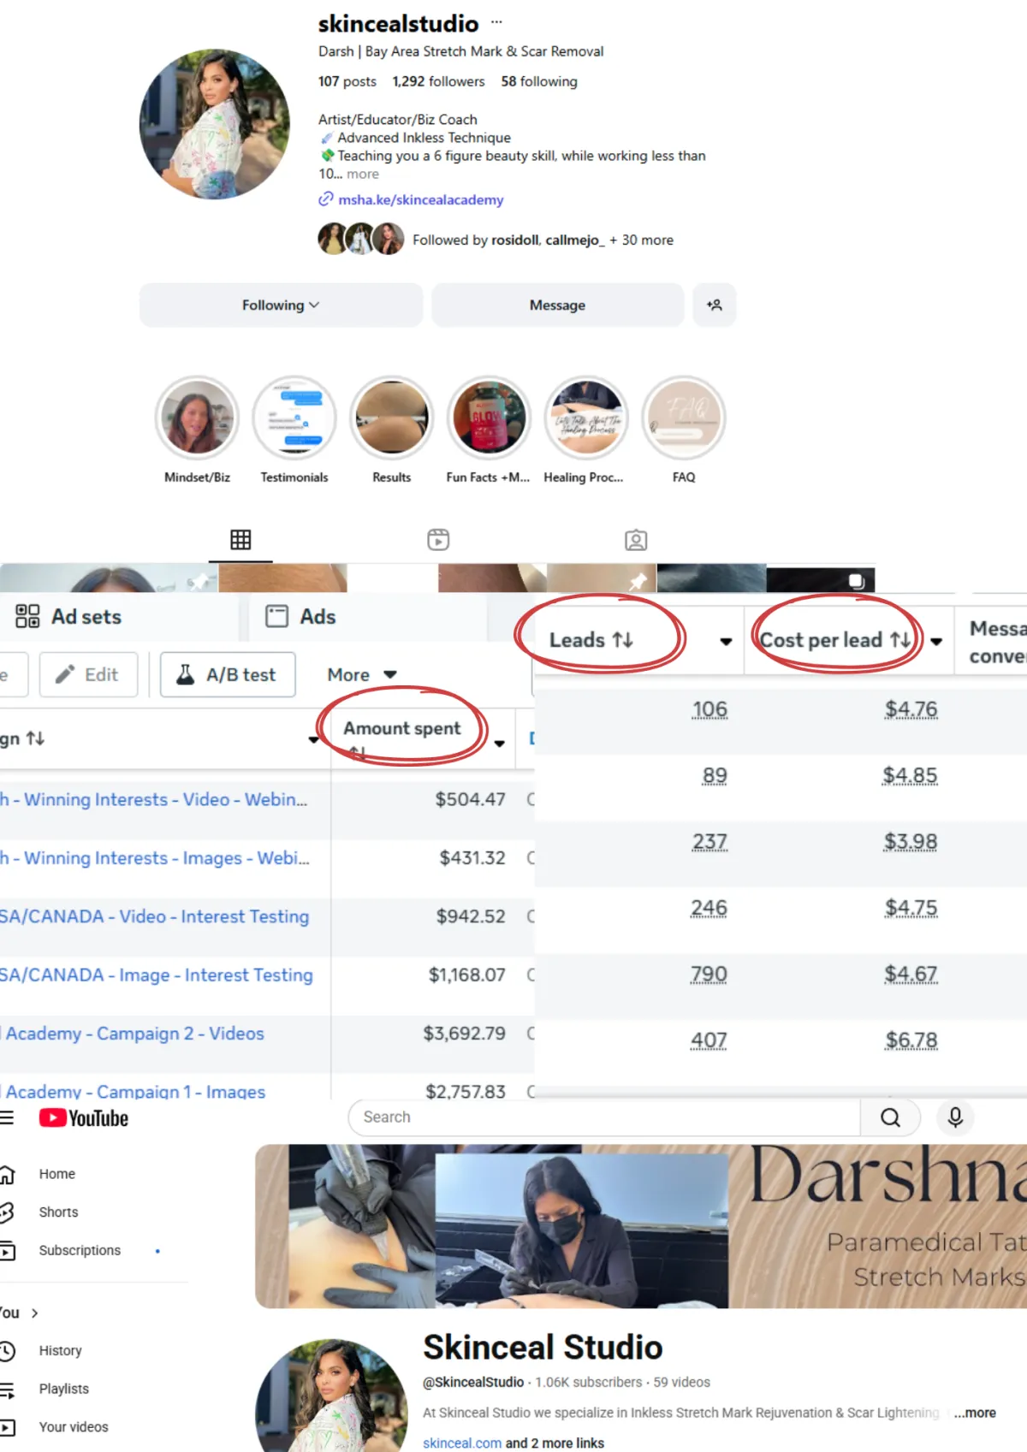Click the Message button
The image size is (1027, 1452).
[557, 305]
